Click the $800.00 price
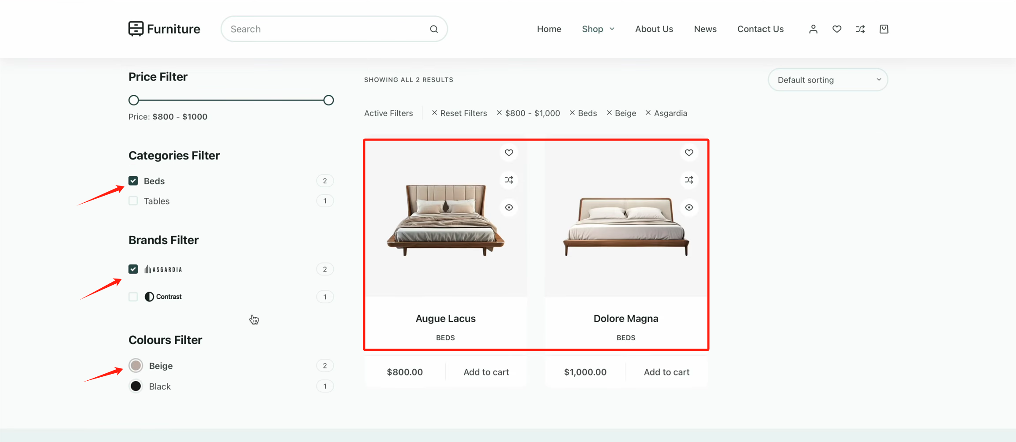Screen dimensions: 1016x442 pos(405,372)
